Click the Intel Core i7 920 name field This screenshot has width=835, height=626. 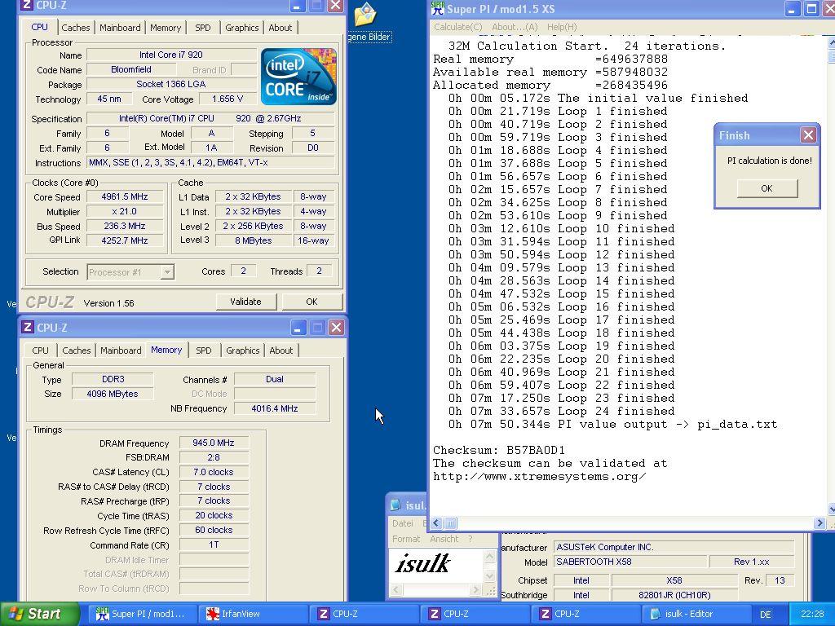[171, 55]
